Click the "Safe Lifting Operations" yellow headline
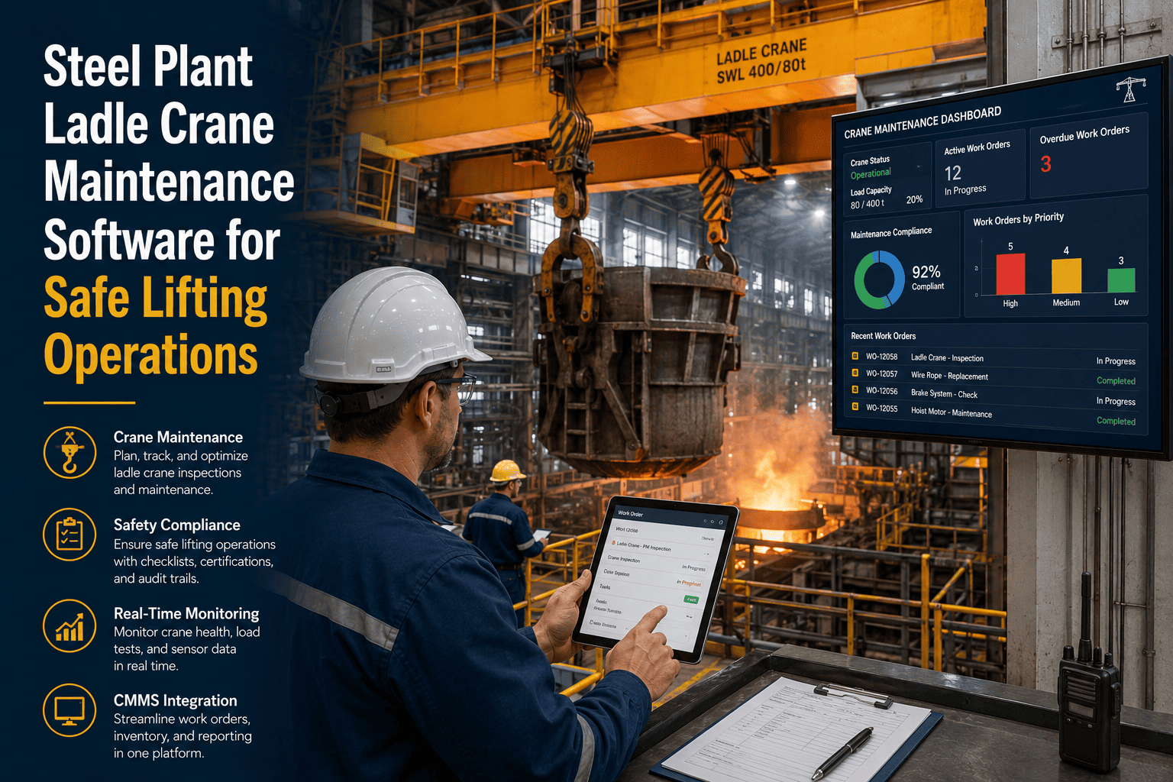 click(x=156, y=327)
